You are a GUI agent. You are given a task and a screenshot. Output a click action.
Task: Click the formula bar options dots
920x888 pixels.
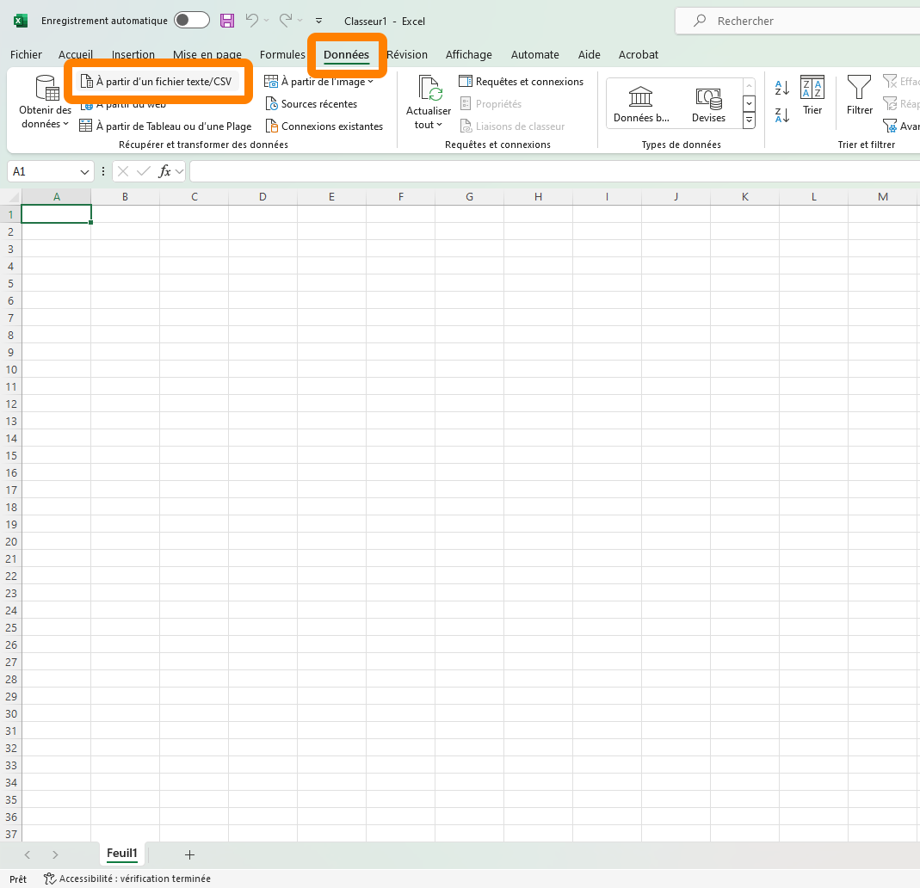[103, 171]
